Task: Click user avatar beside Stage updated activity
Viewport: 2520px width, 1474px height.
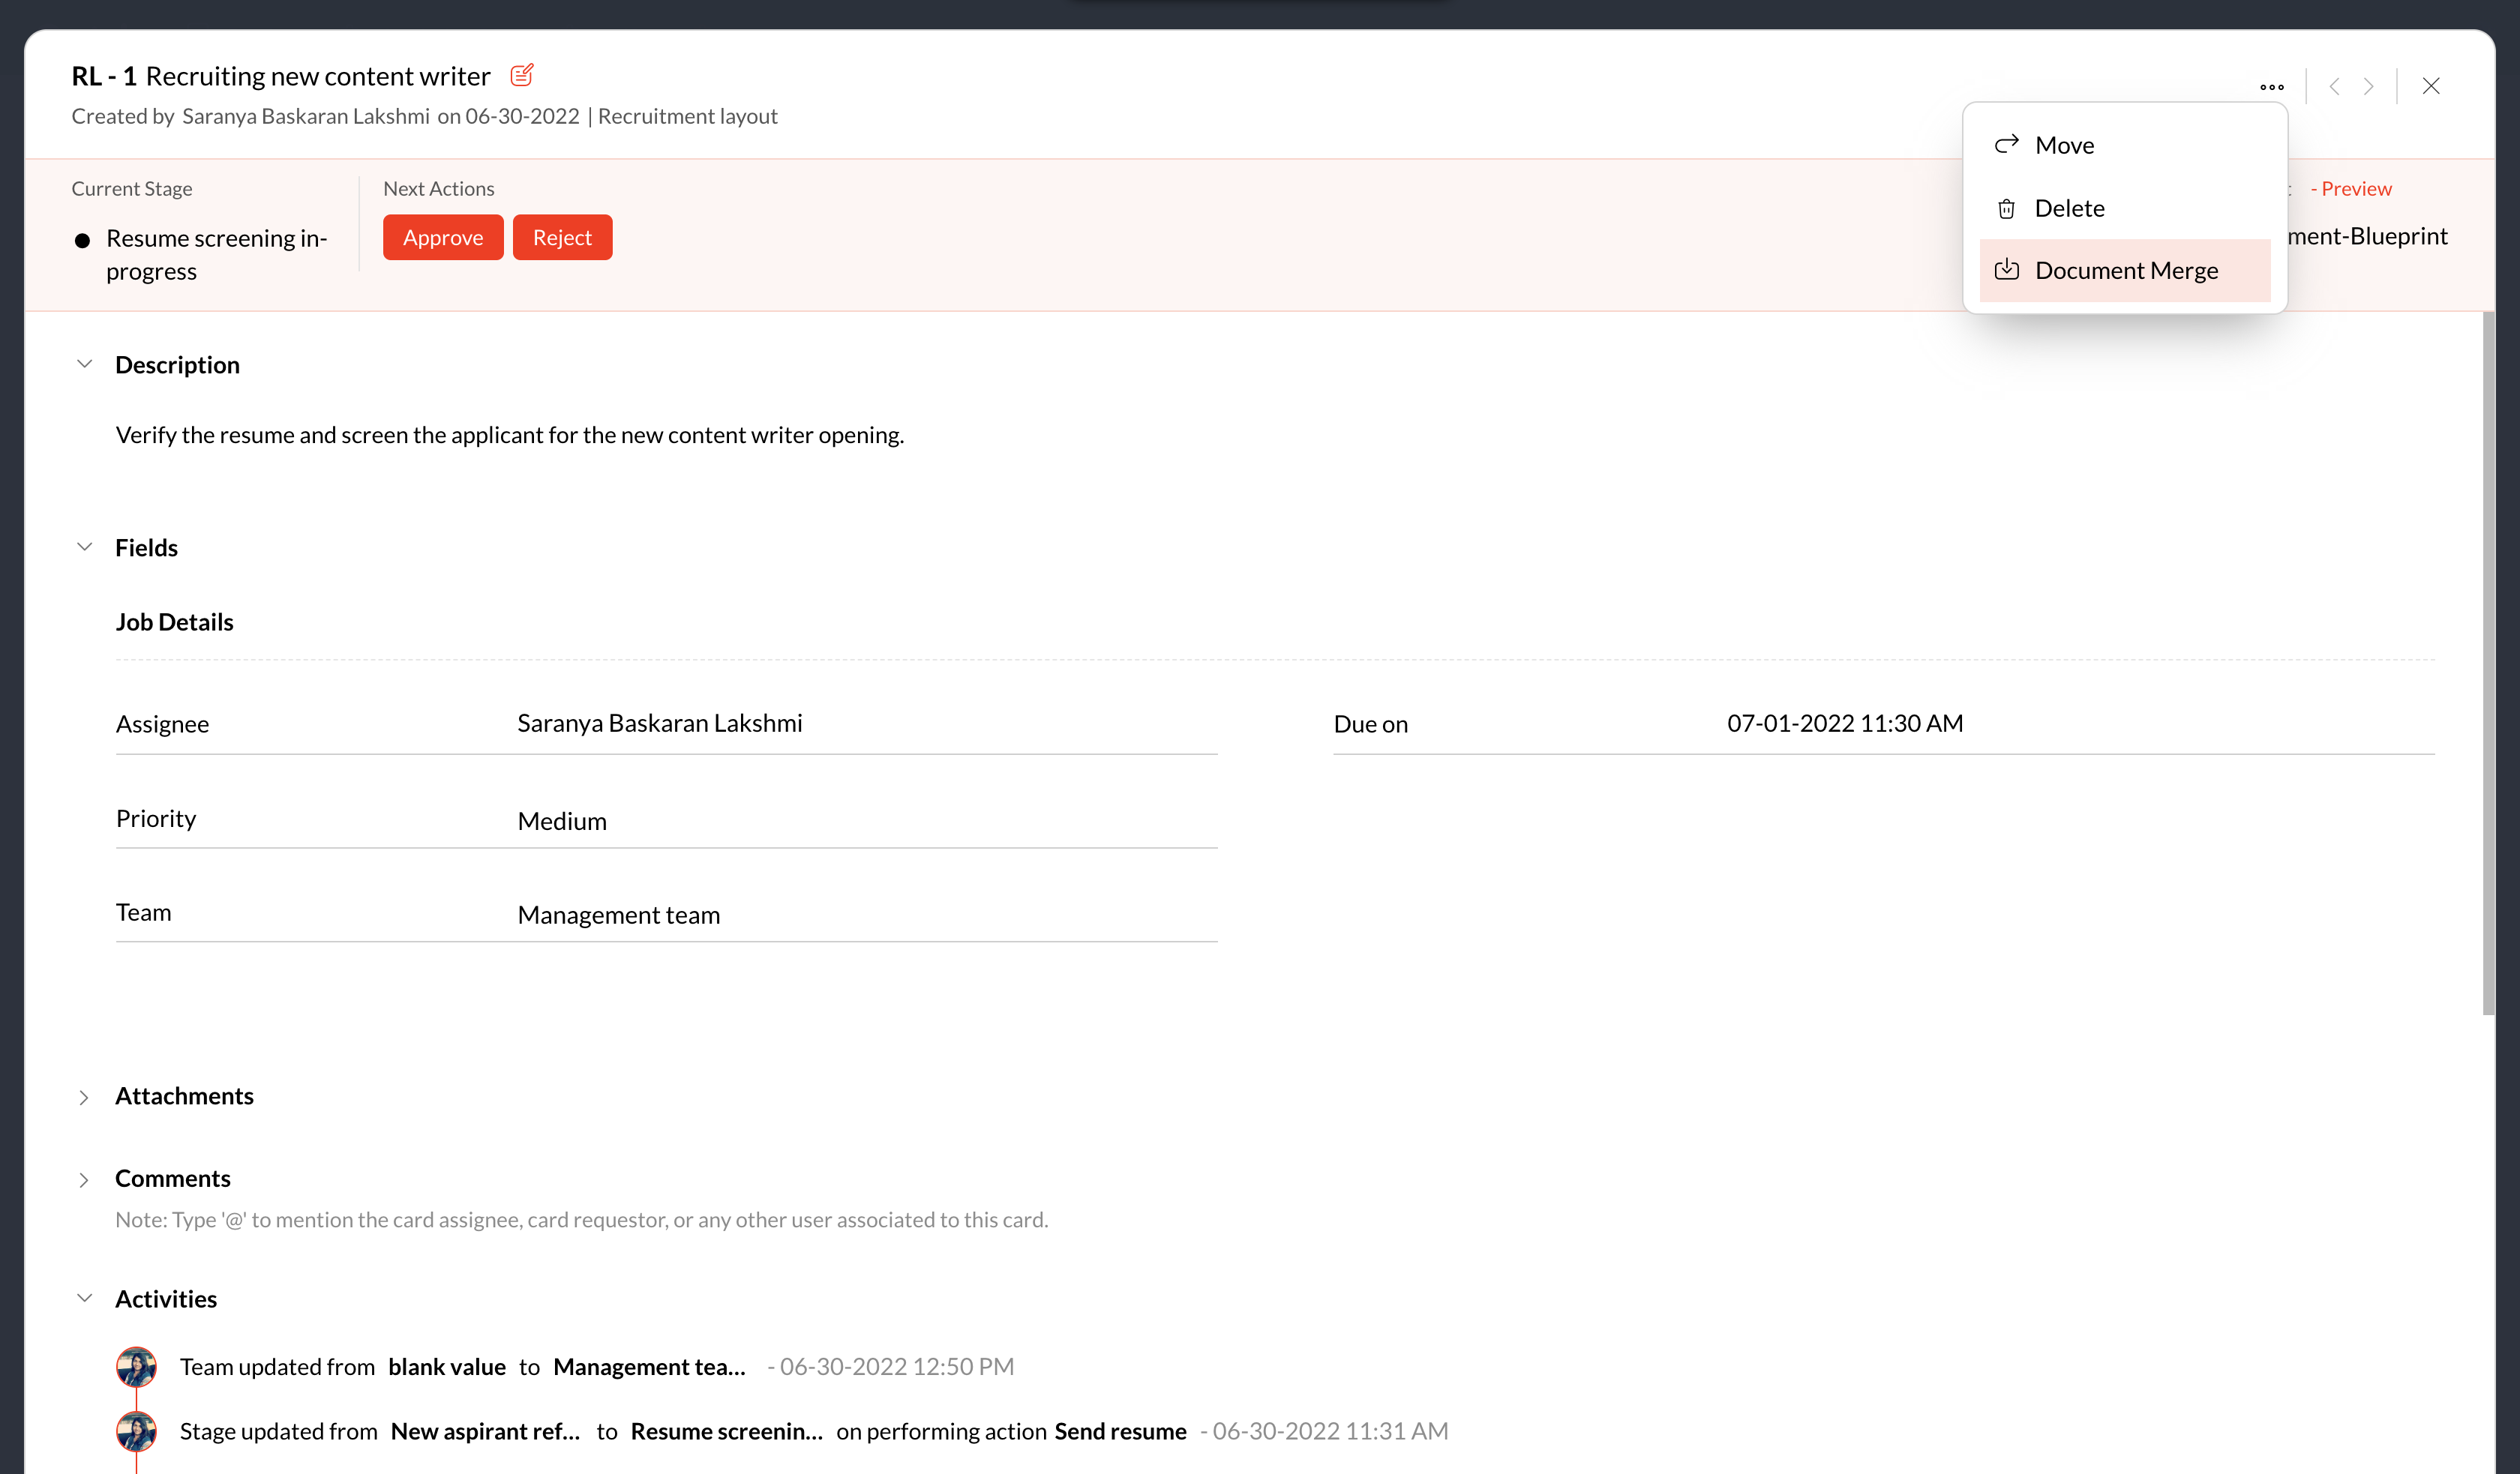Action: pos(136,1431)
